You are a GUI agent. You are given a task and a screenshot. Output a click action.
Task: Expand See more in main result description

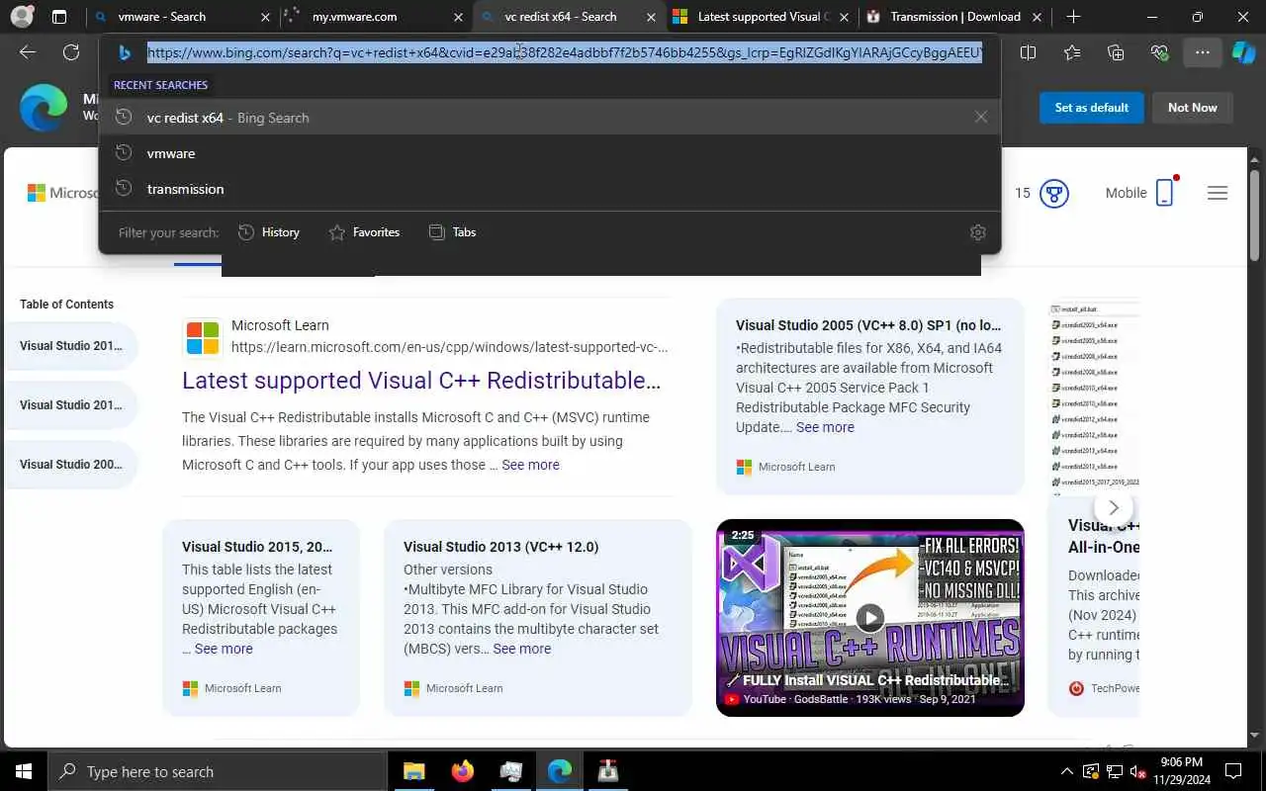(x=530, y=465)
